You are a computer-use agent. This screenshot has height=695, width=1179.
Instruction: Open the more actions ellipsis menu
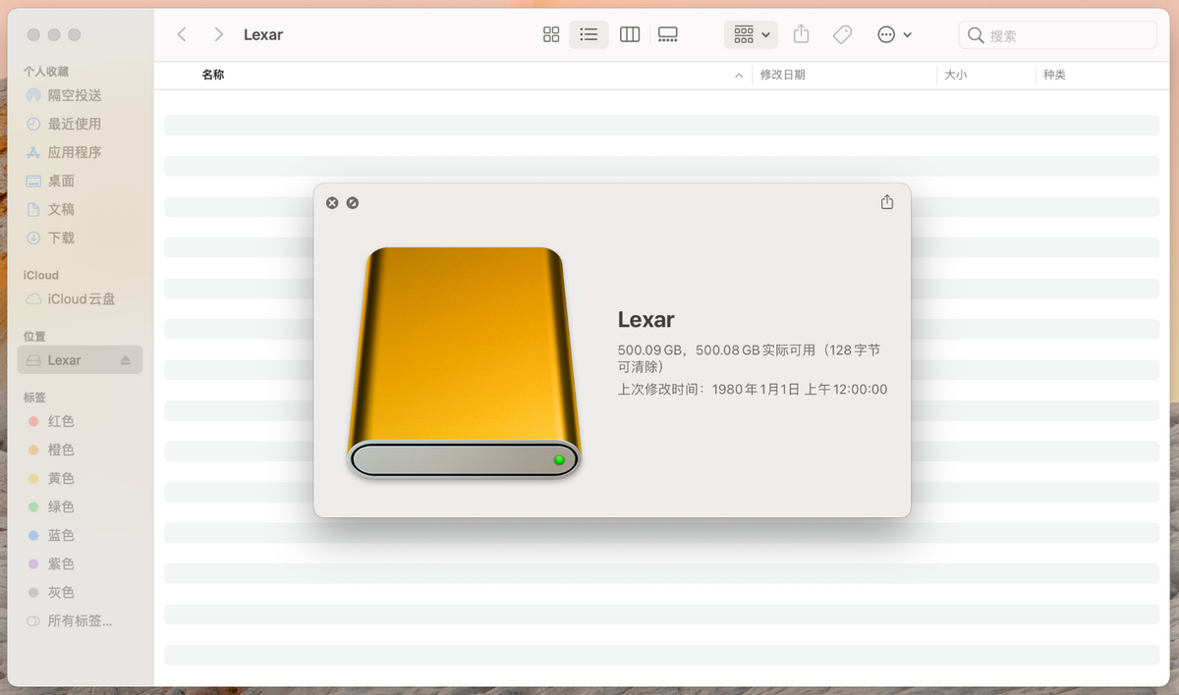pos(894,34)
